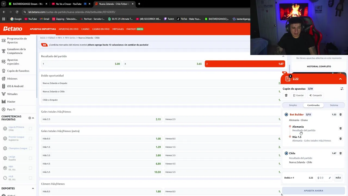348x196 pixels.
Task: Open Ganadores de la Competencia sidebar icon
Action: coord(4,51)
